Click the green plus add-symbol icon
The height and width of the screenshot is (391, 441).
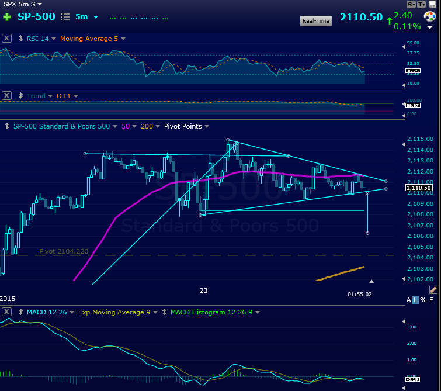click(7, 17)
